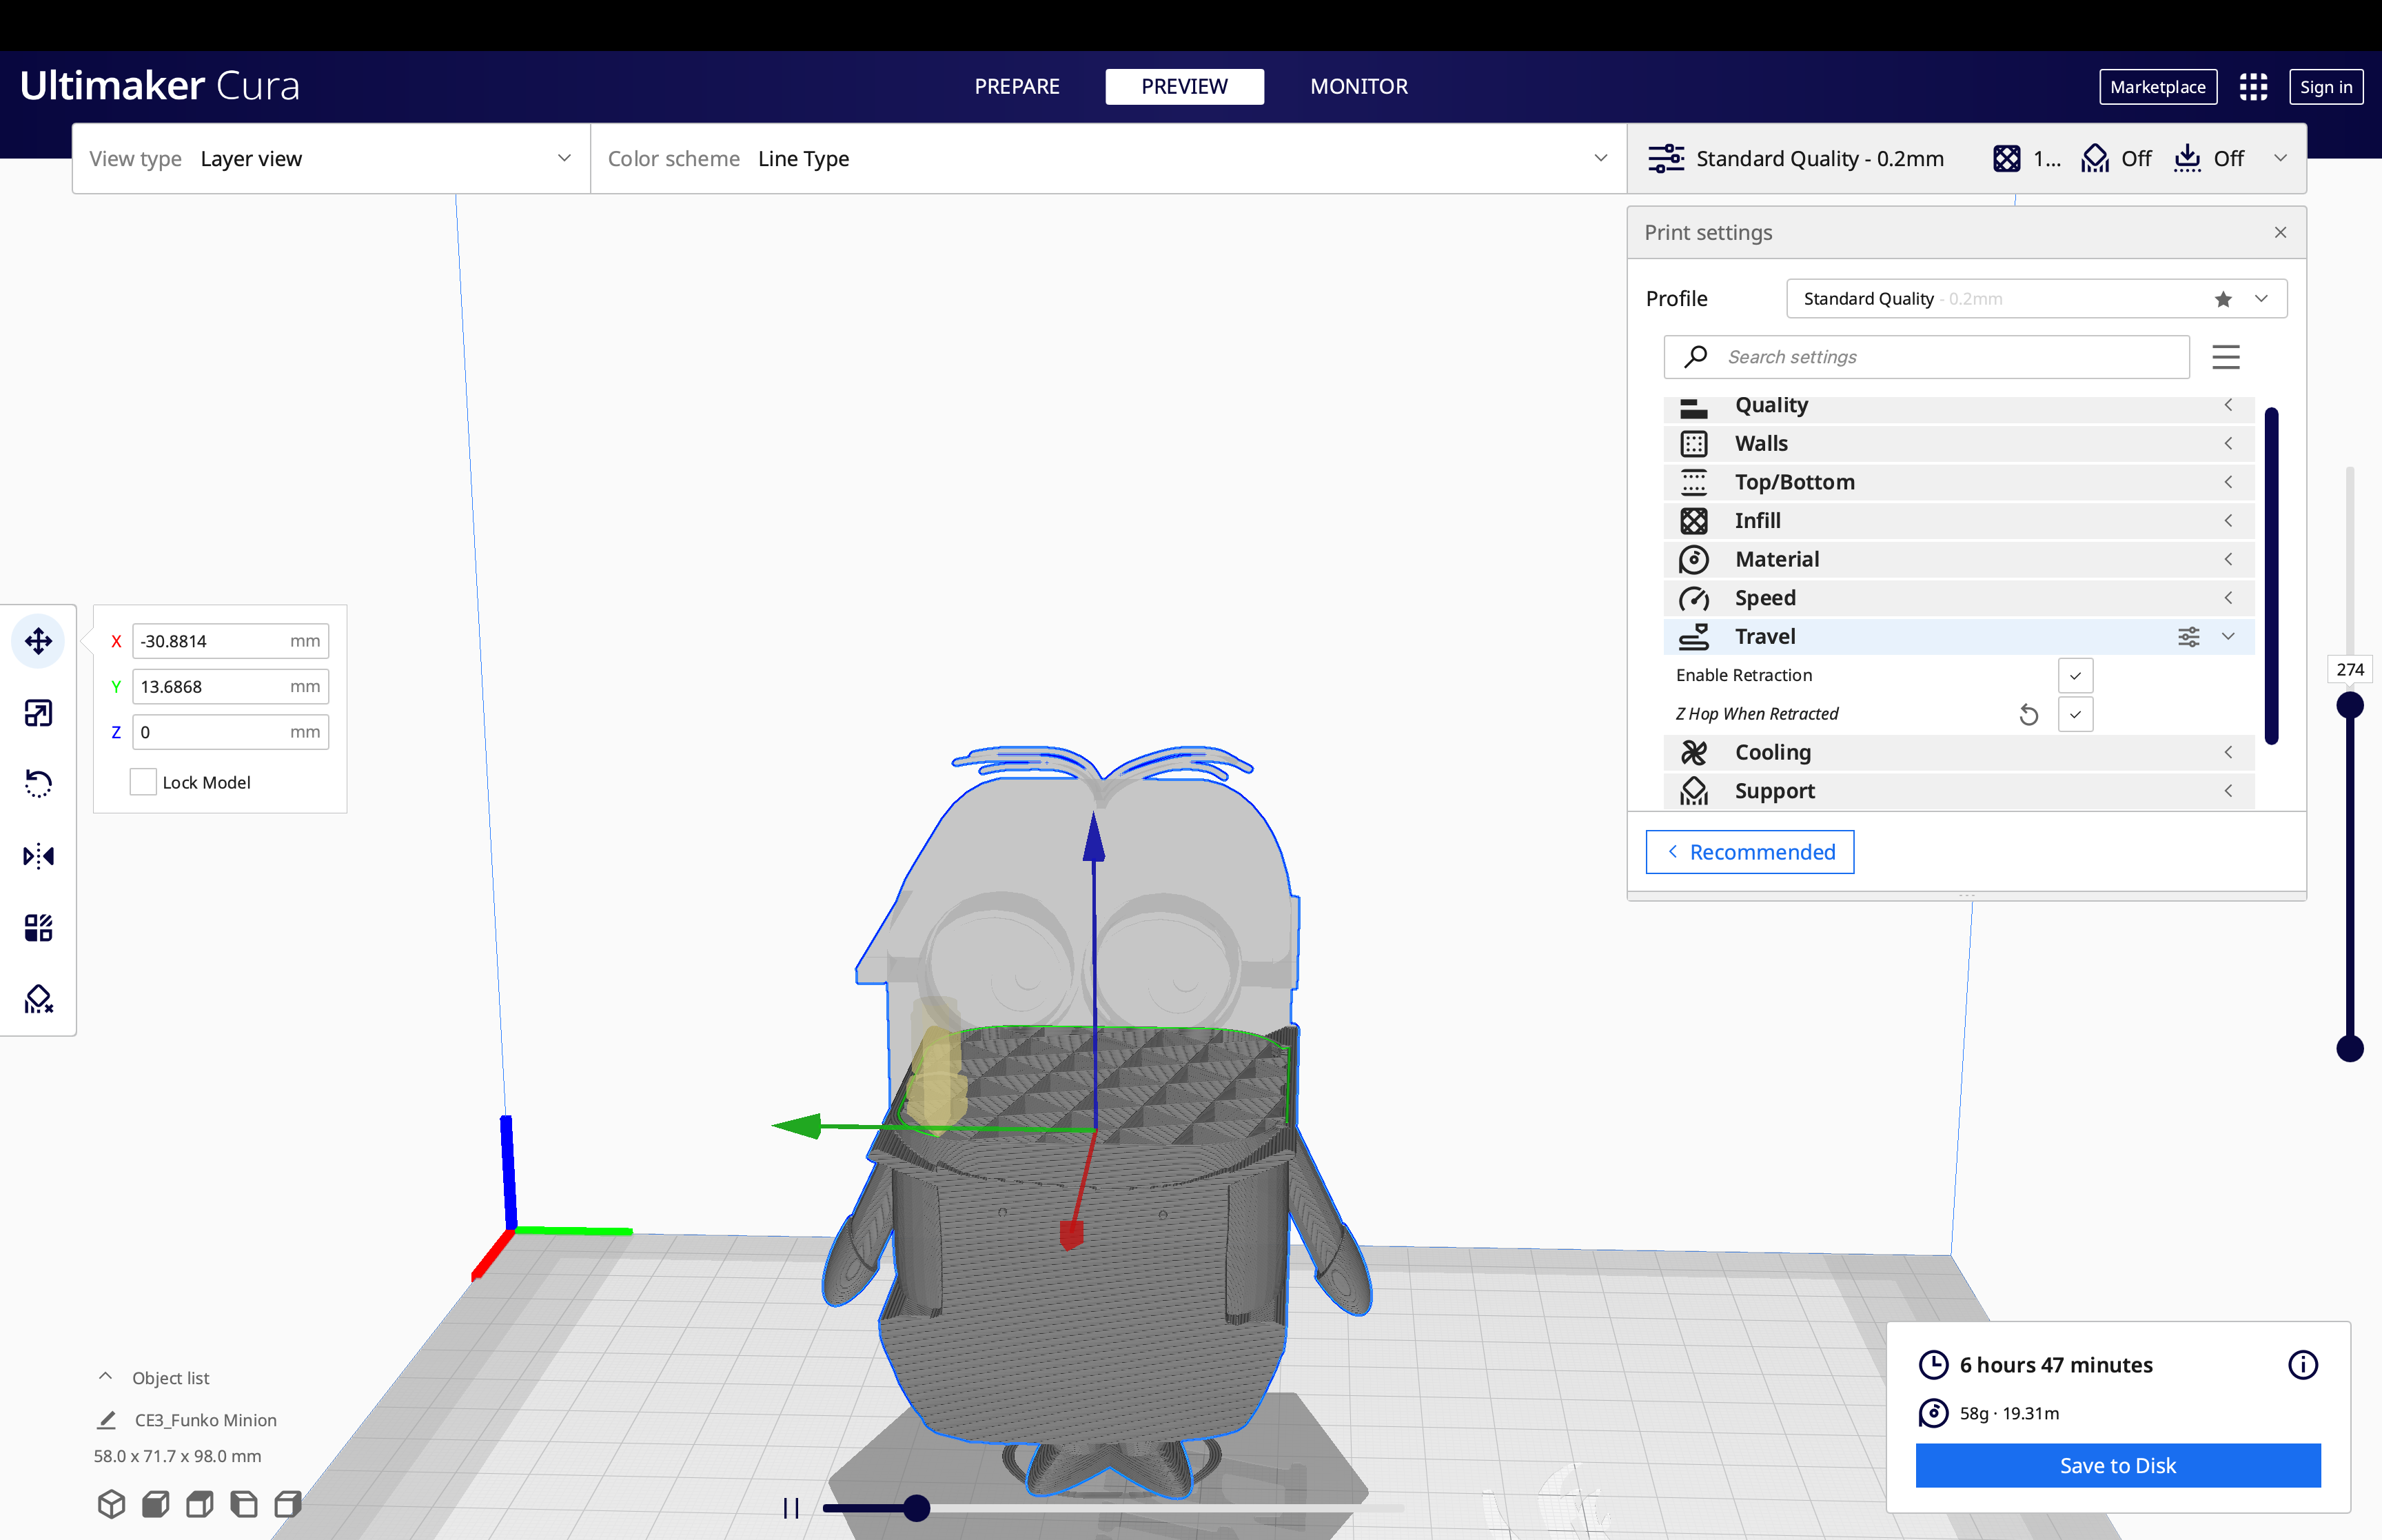Click the Move tool icon
The width and height of the screenshot is (2382, 1540).
coord(38,640)
